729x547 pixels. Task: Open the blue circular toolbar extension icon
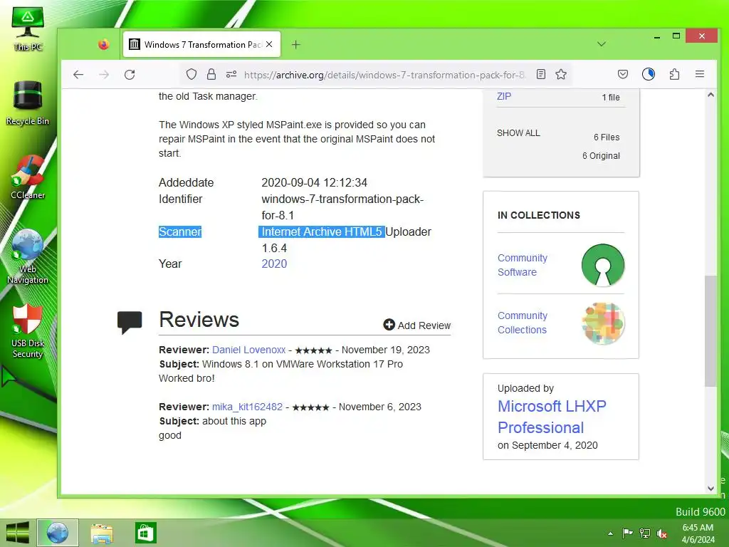point(648,74)
